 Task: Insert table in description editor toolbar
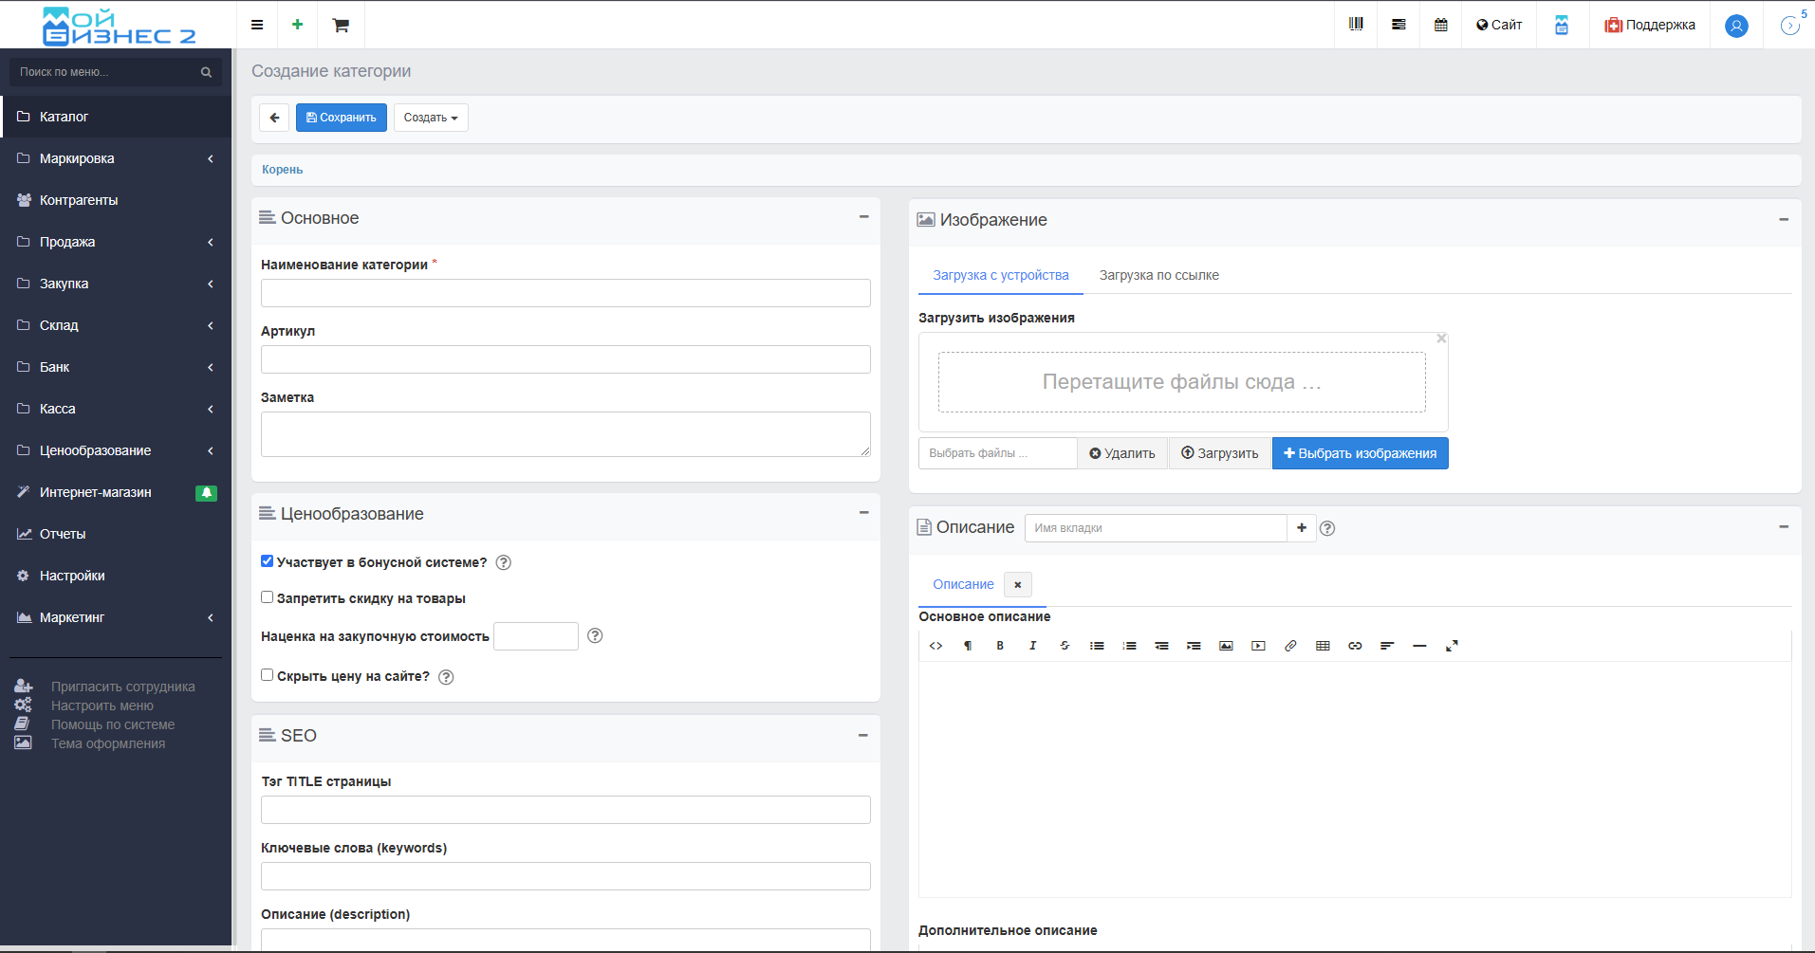(1323, 646)
